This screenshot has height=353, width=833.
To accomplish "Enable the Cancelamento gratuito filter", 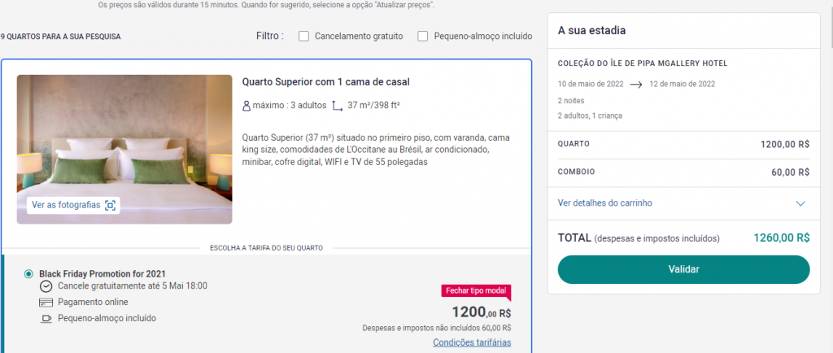I will 304,36.
